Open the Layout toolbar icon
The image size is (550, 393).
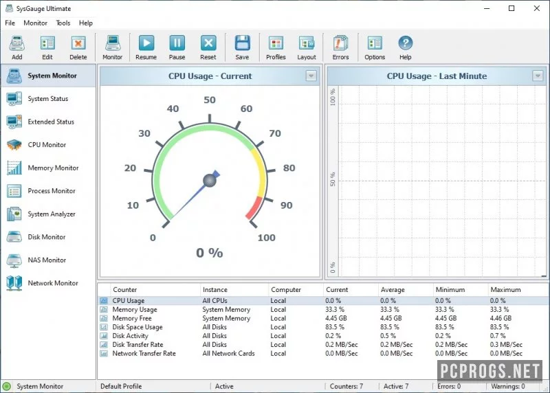tap(307, 47)
